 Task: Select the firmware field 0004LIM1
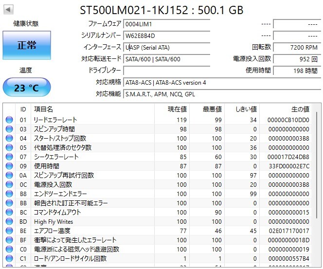[167, 24]
